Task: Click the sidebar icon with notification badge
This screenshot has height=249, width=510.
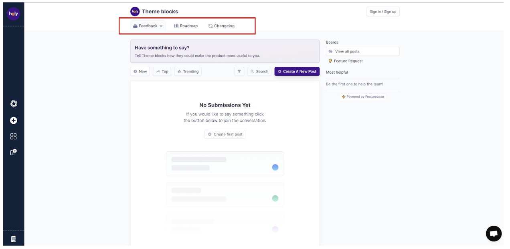Action: pyautogui.click(x=14, y=152)
